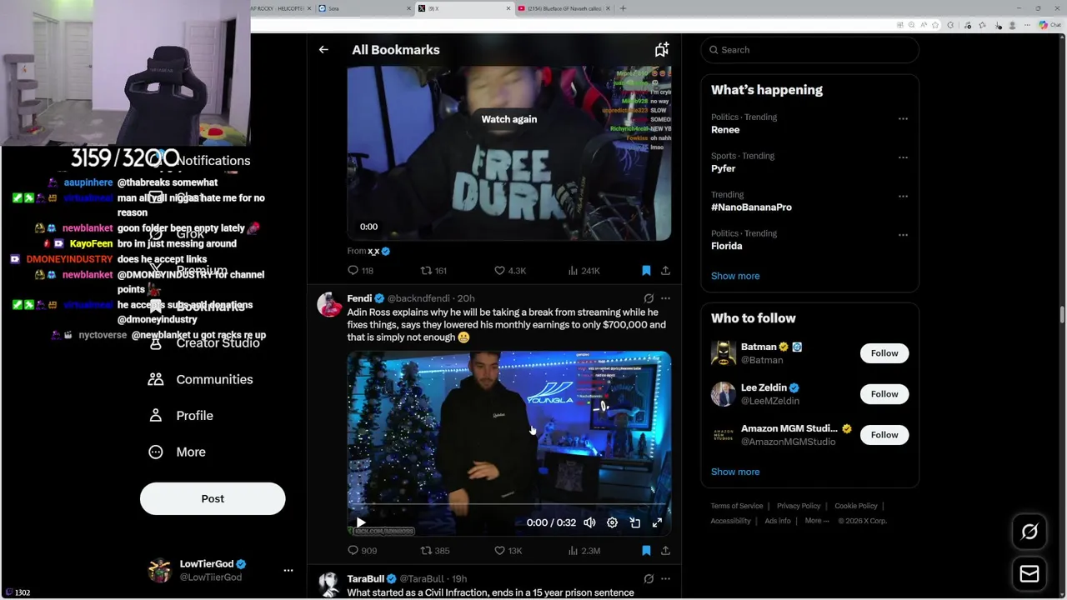Switch to the Blueface YouTube browser tab
Image resolution: width=1067 pixels, height=600 pixels.
[564, 8]
